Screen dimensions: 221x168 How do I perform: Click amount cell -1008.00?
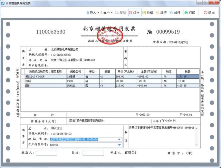point(149,77)
